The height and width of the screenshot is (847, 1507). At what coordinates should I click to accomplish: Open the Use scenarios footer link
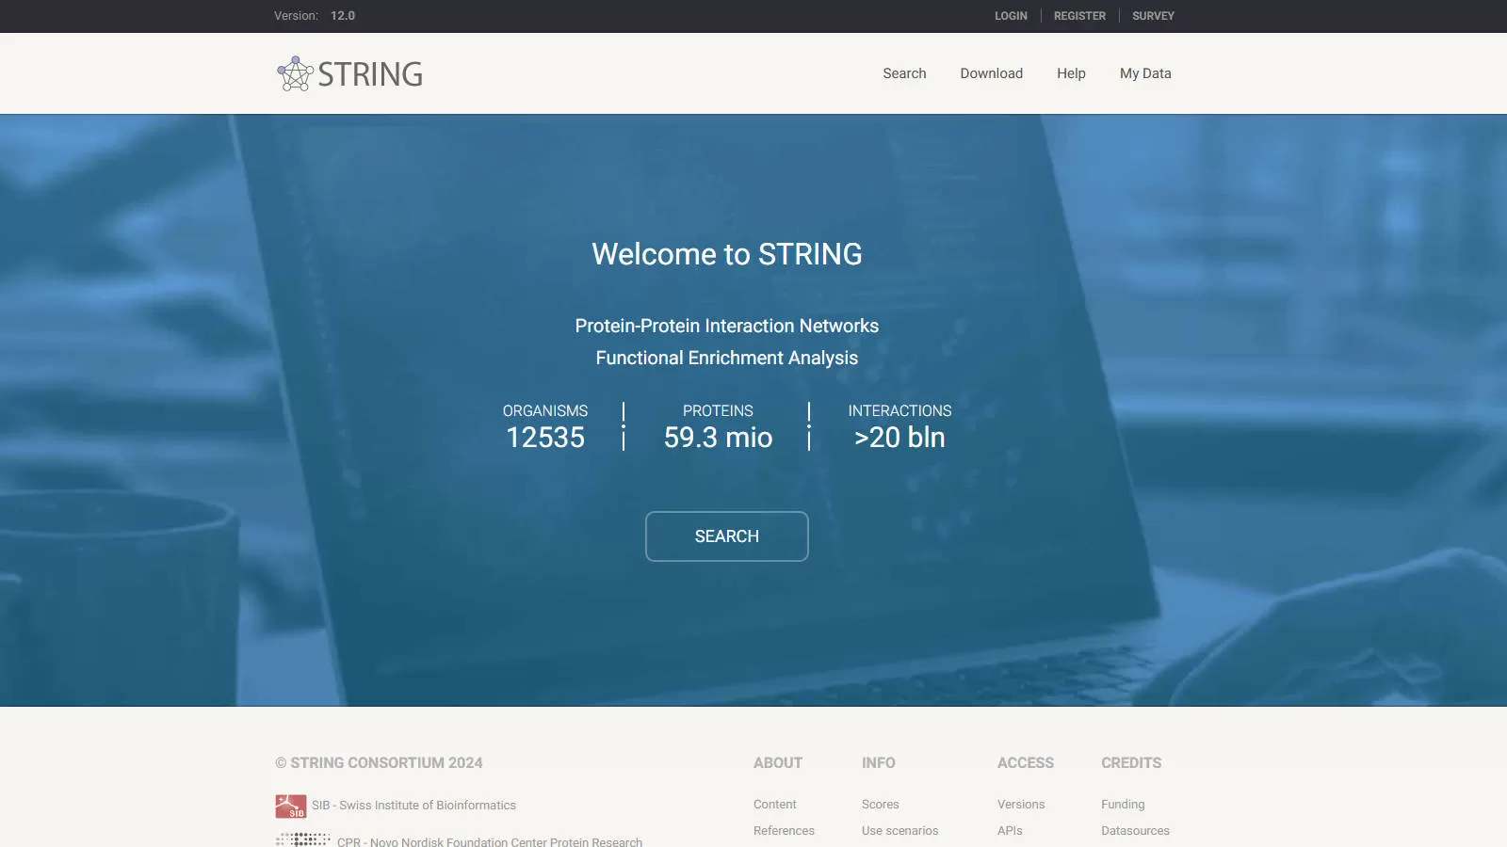click(x=899, y=831)
